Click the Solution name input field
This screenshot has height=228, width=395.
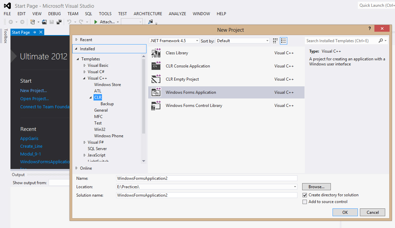tap(207, 195)
